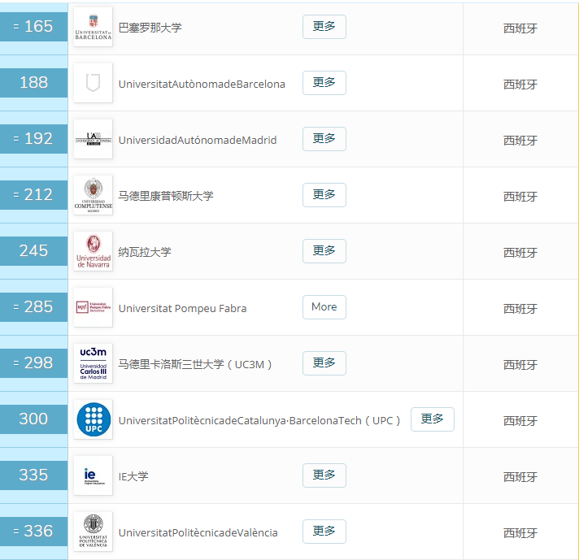Image resolution: width=579 pixels, height=560 pixels.
Task: Click 更多 button next to IE大学
Action: click(324, 475)
